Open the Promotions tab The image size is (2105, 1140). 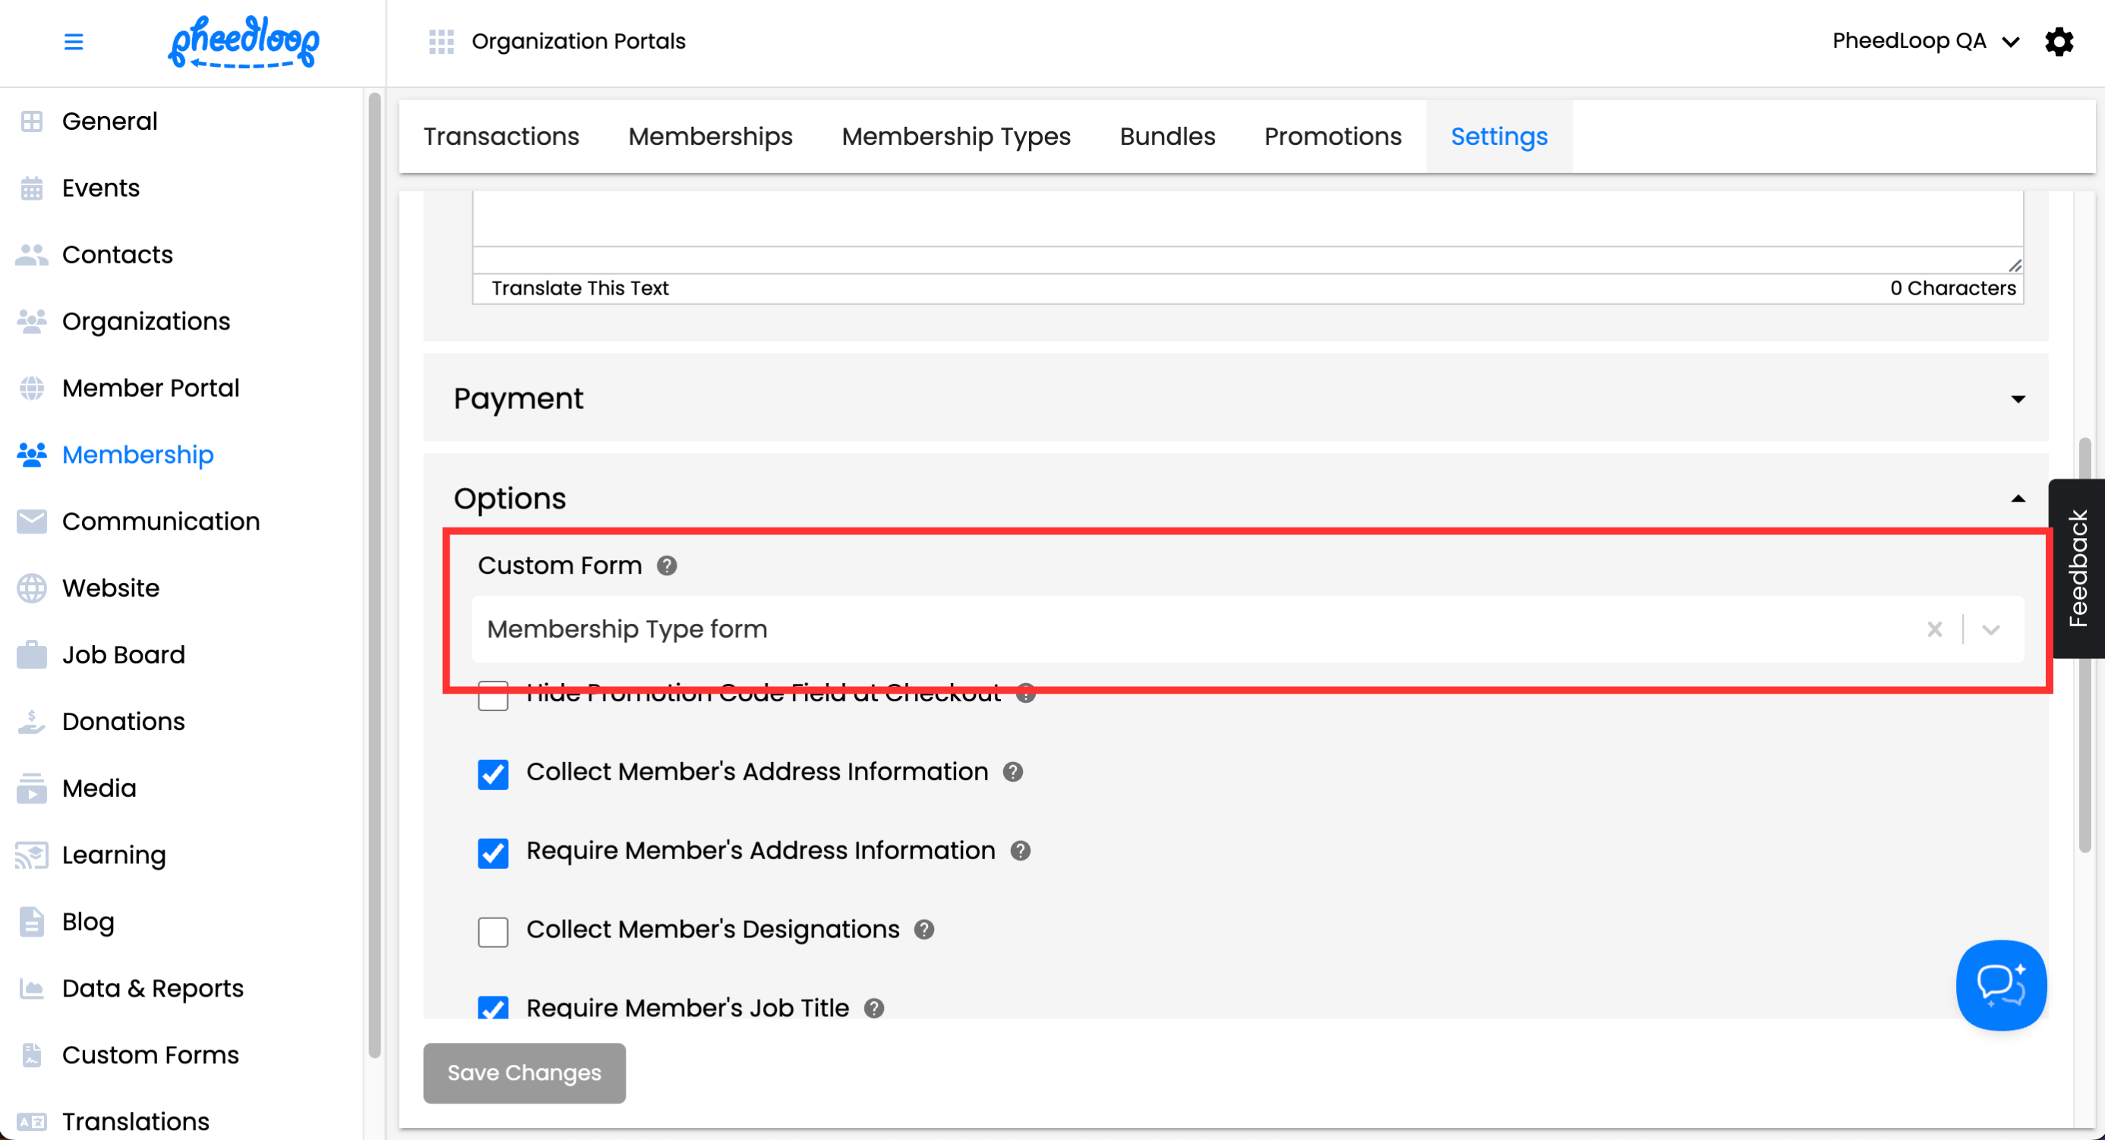coord(1332,137)
